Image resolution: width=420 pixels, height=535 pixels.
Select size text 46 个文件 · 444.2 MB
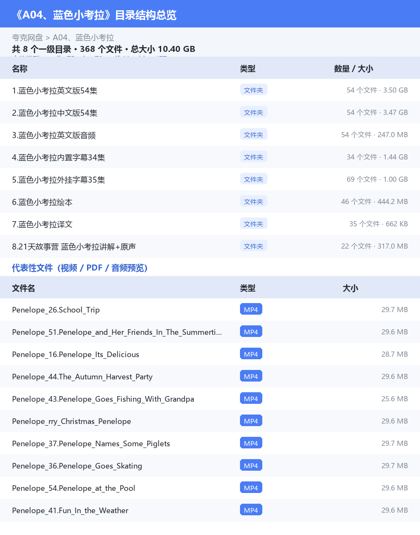pyautogui.click(x=375, y=201)
